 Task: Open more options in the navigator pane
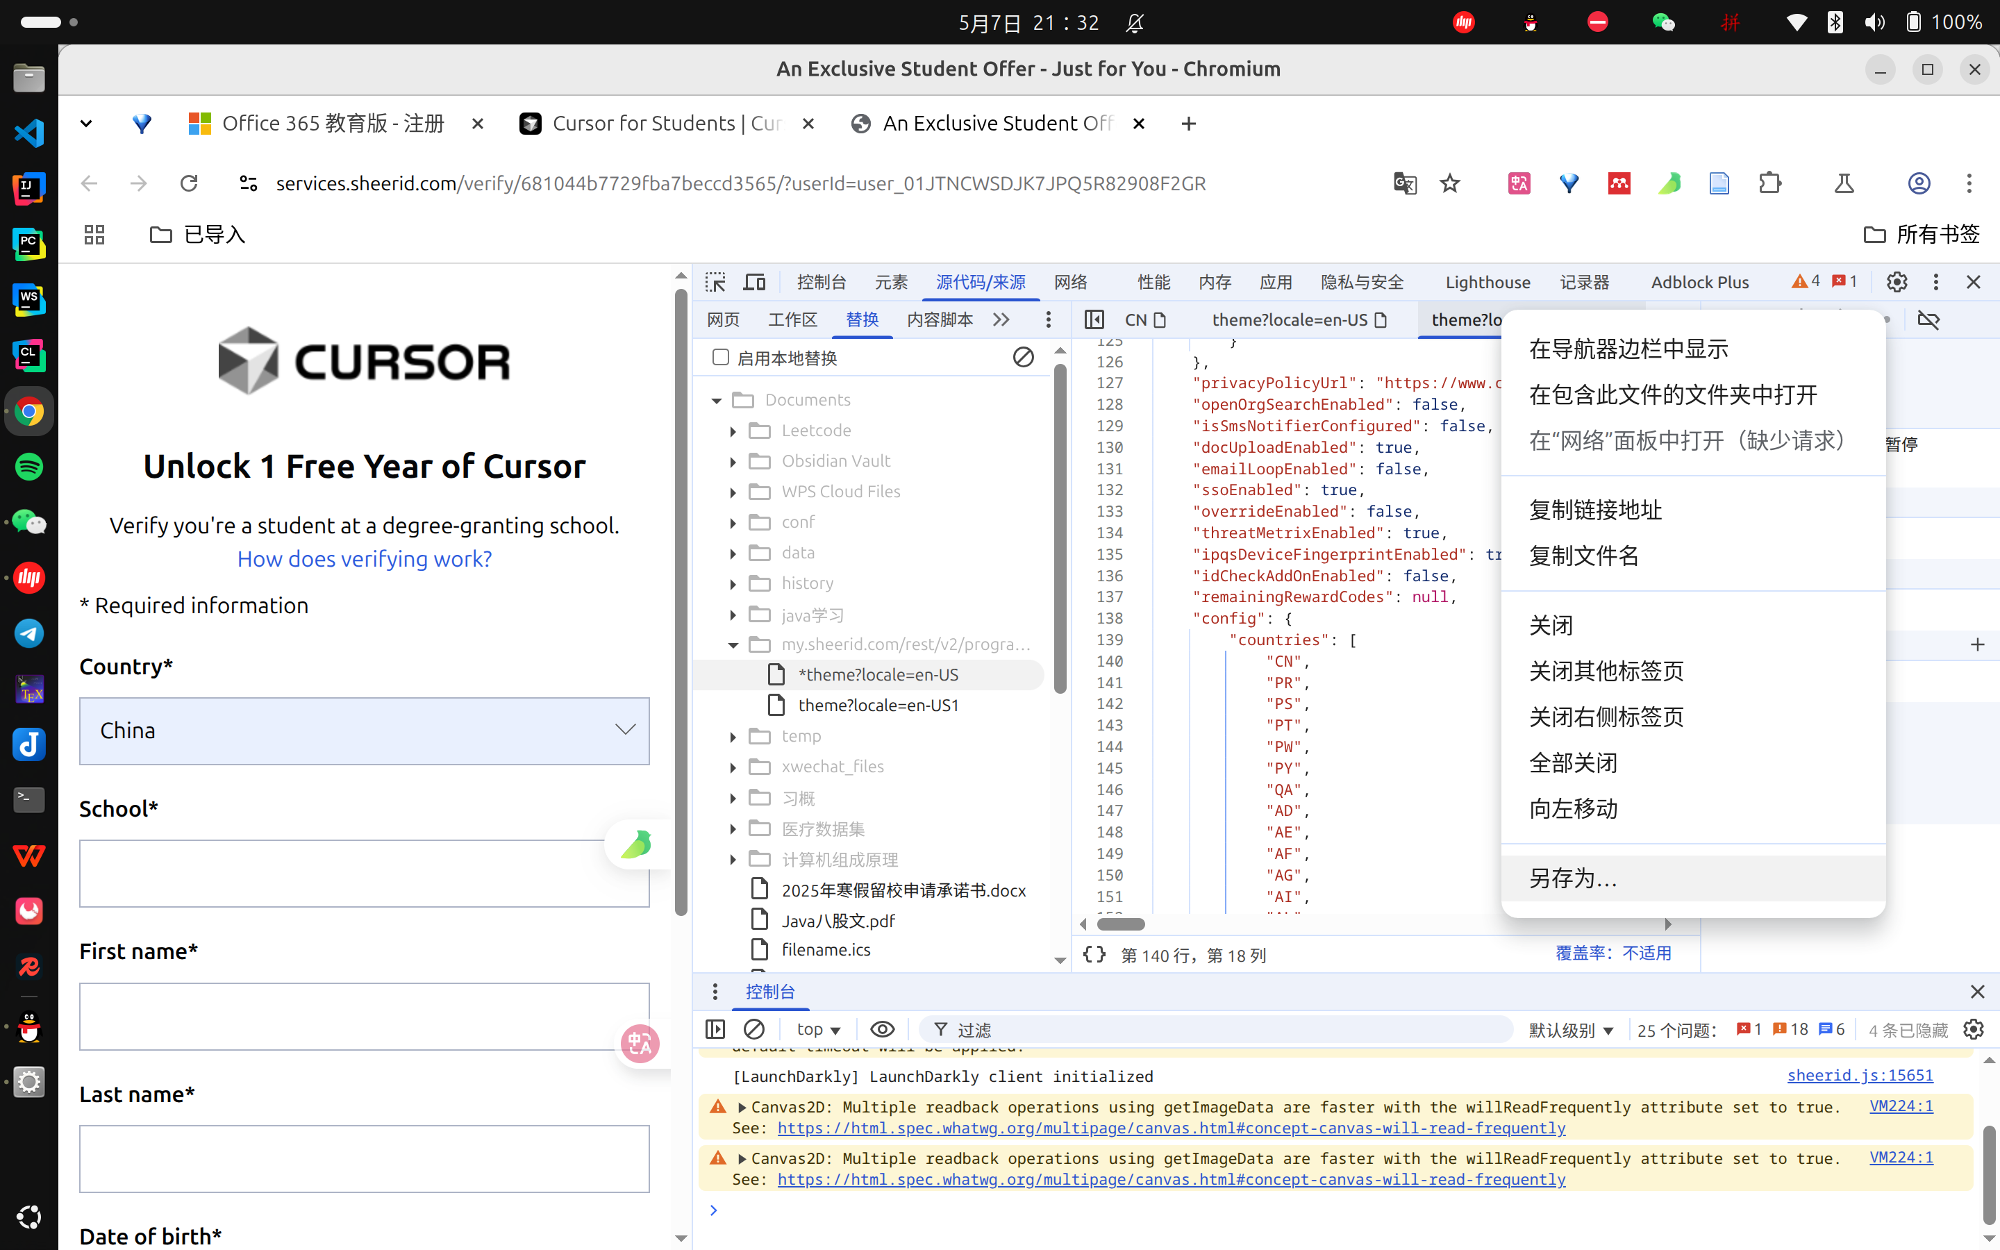pos(1048,319)
